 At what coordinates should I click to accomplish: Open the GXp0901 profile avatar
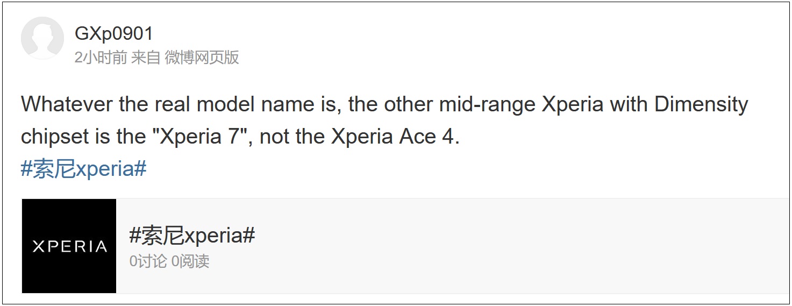pos(42,38)
